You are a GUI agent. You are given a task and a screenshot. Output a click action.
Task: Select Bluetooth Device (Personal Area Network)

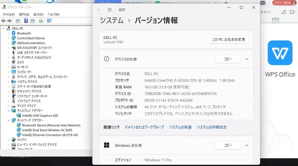pyautogui.click(x=51, y=125)
